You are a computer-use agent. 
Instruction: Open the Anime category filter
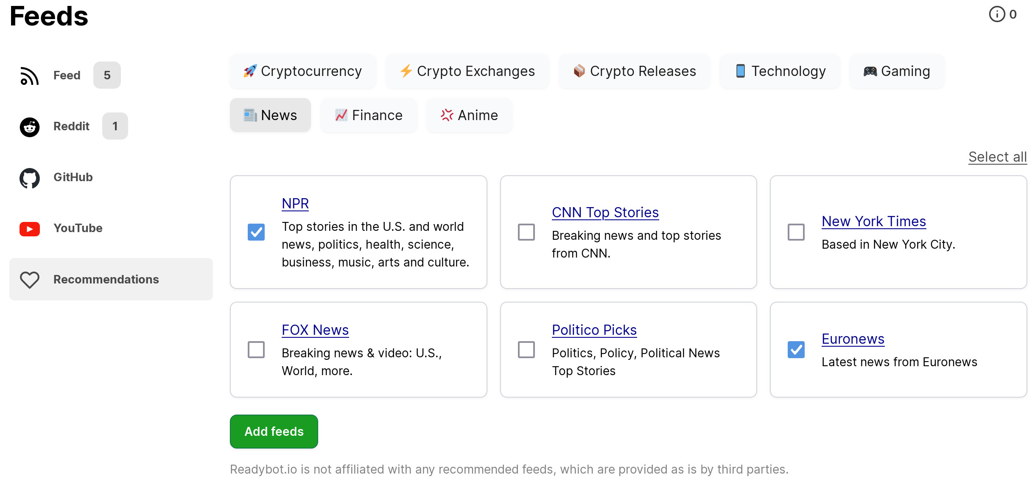click(469, 115)
